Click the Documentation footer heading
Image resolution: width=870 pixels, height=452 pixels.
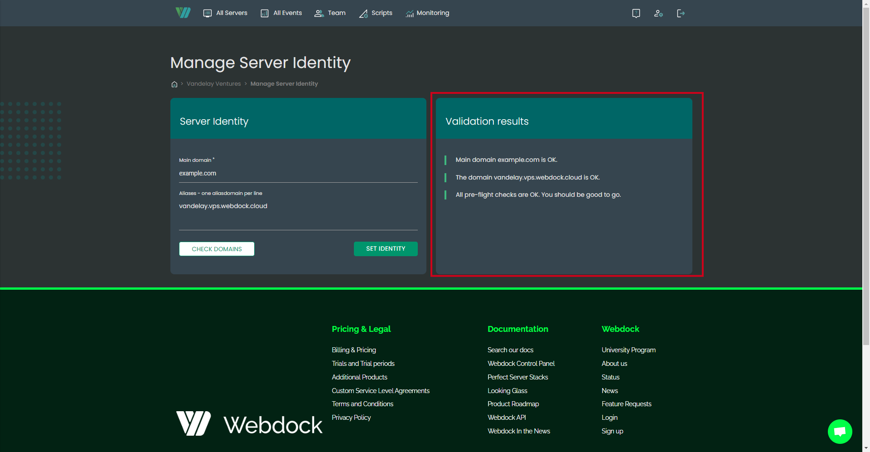pyautogui.click(x=518, y=329)
